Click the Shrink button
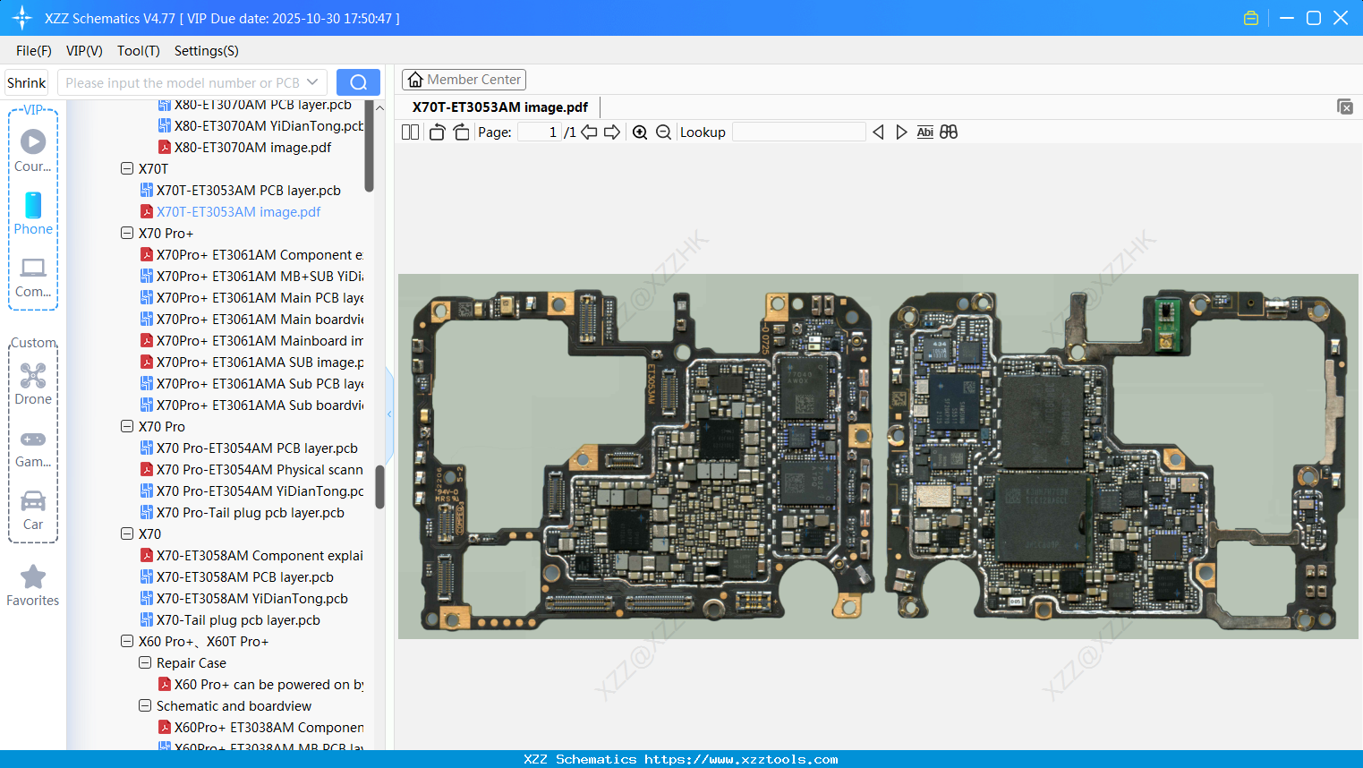 click(27, 82)
